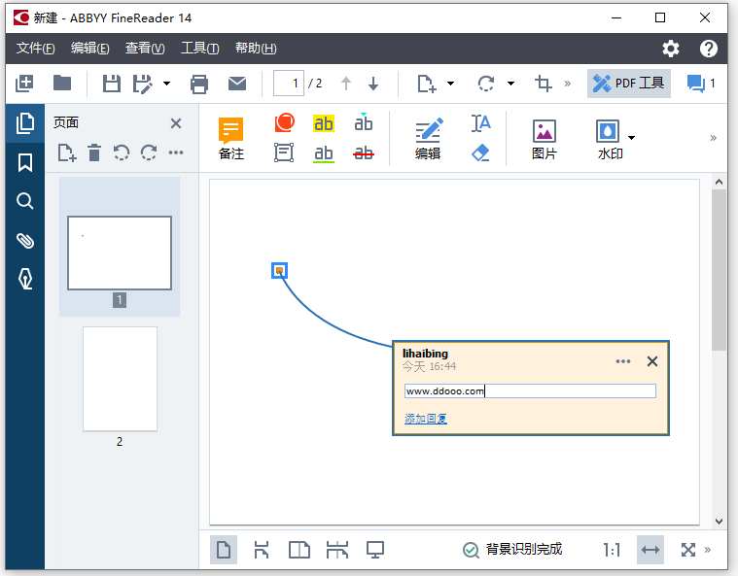Viewport: 738px width, 576px height.
Task: Click the note marker on page
Action: (x=280, y=270)
